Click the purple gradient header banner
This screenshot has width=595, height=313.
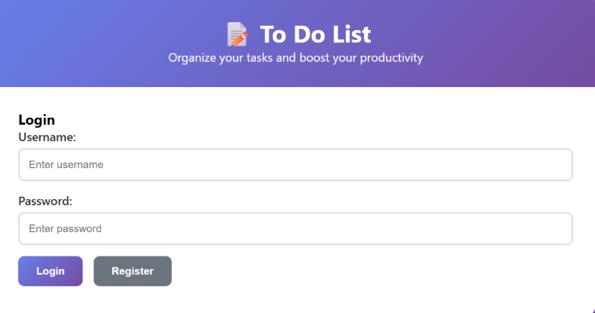(x=298, y=43)
